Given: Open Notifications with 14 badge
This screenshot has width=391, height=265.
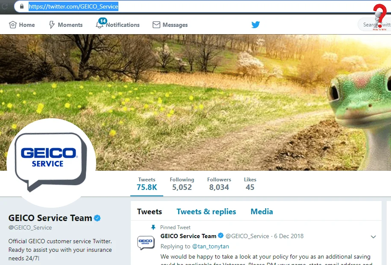Looking at the screenshot, I should 118,24.
